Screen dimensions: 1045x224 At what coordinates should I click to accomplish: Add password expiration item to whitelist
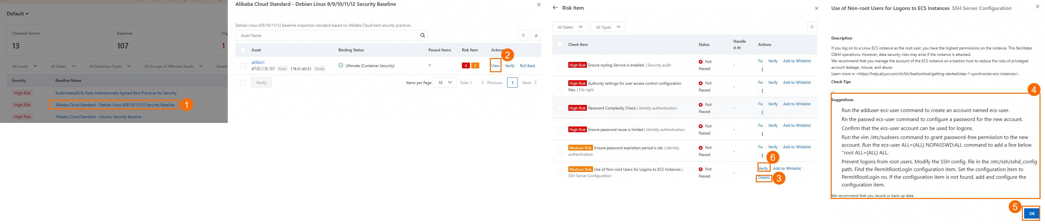pyautogui.click(x=797, y=147)
